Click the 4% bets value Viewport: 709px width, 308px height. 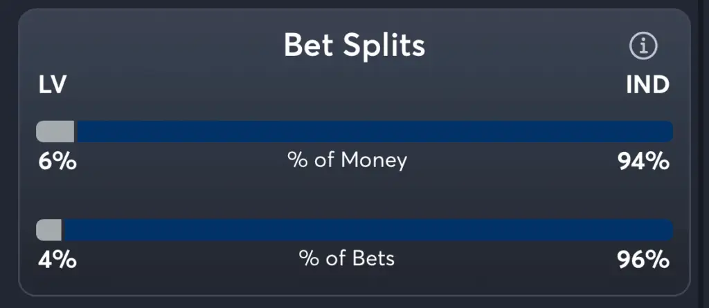(x=57, y=260)
